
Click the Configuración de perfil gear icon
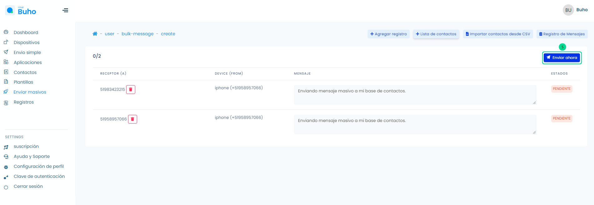tap(6, 167)
